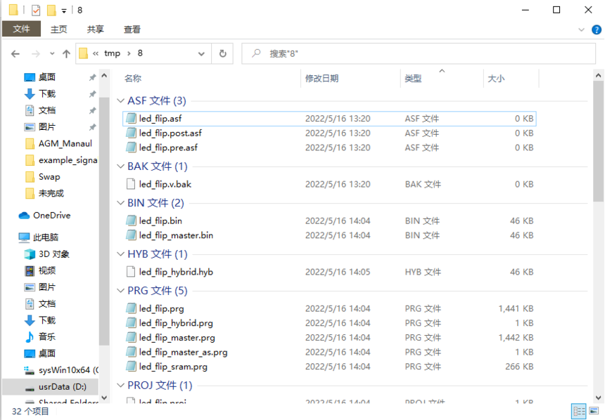Select the led_flip_master.bin file icon
Image resolution: width=605 pixels, height=420 pixels.
131,235
